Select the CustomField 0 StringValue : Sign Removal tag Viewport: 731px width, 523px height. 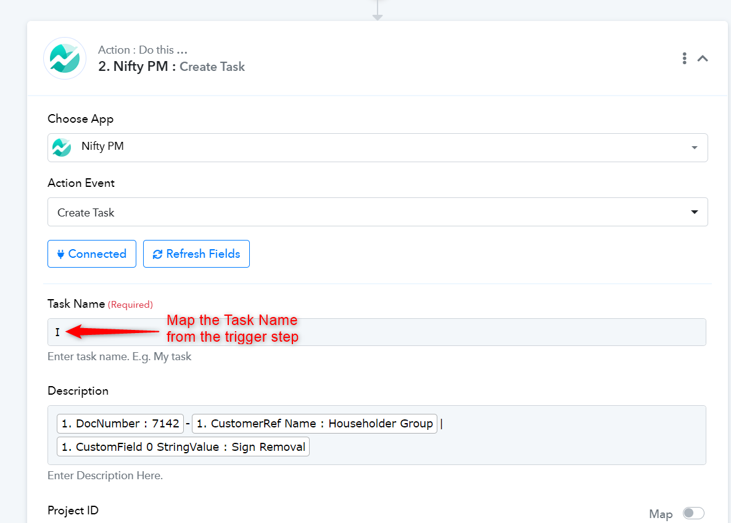[x=183, y=447]
